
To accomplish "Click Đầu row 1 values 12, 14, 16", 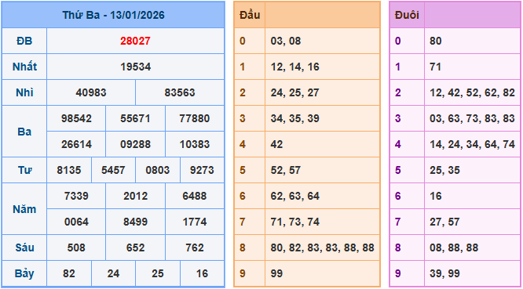I will (x=294, y=67).
